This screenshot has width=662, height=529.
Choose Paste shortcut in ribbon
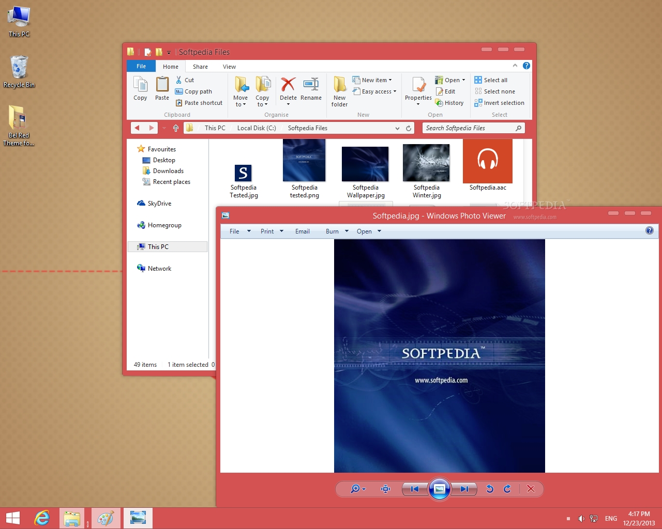click(x=199, y=103)
